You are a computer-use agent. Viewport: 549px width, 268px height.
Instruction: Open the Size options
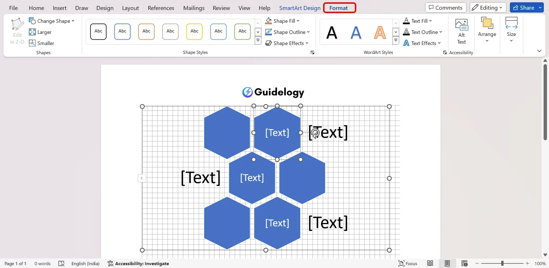tap(511, 30)
